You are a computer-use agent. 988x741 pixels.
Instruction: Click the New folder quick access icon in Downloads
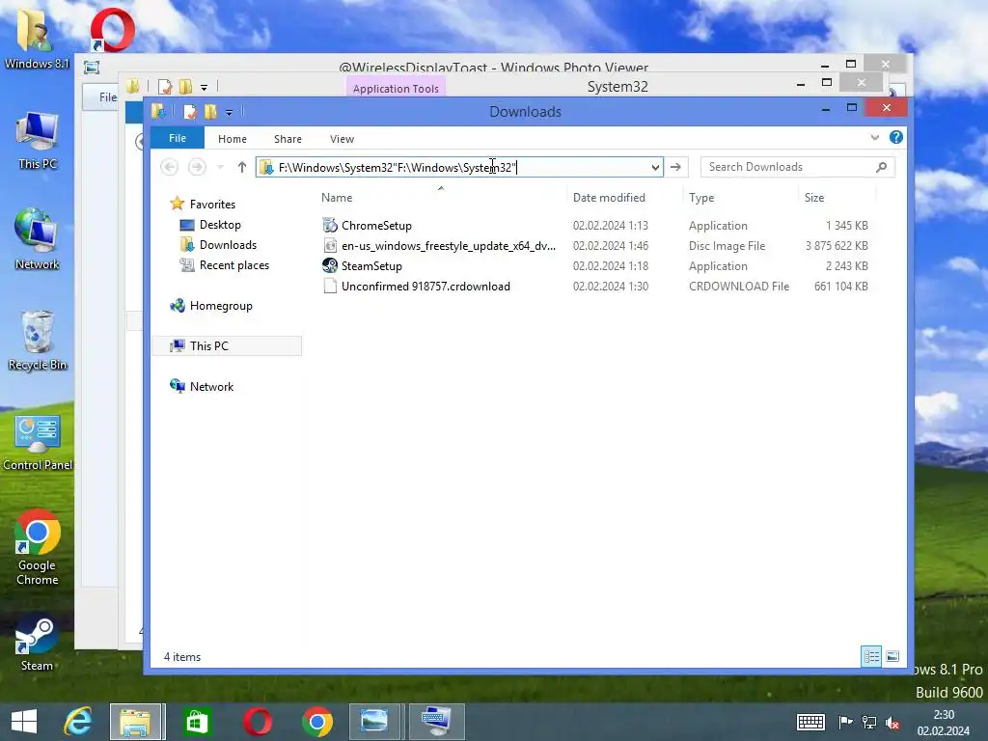point(210,112)
